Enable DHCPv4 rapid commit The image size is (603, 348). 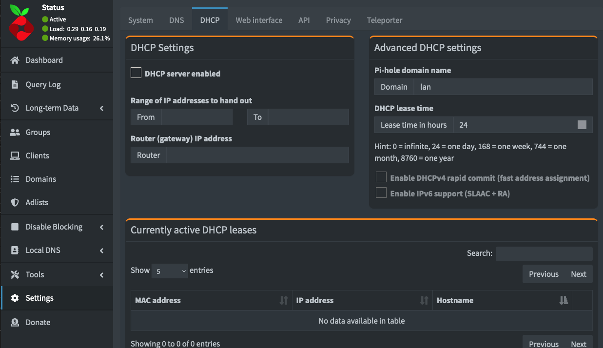381,177
